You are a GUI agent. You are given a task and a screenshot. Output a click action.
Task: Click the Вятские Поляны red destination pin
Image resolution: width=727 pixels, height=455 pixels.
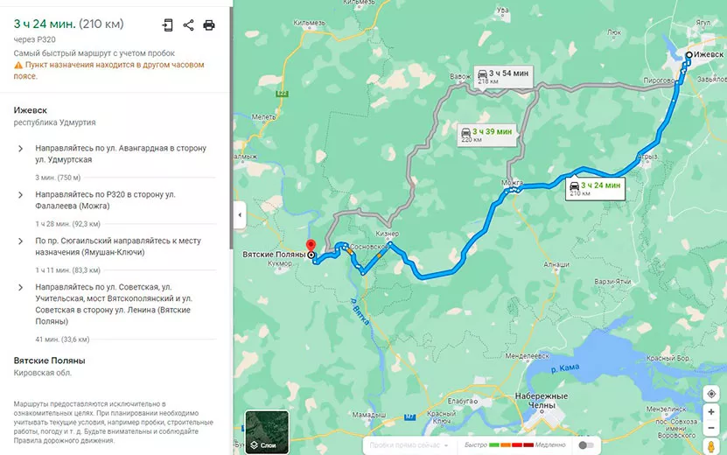(311, 246)
